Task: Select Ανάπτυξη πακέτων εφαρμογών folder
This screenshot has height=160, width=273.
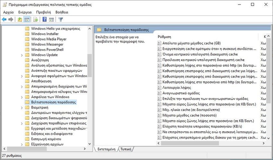Action: pos(57,71)
